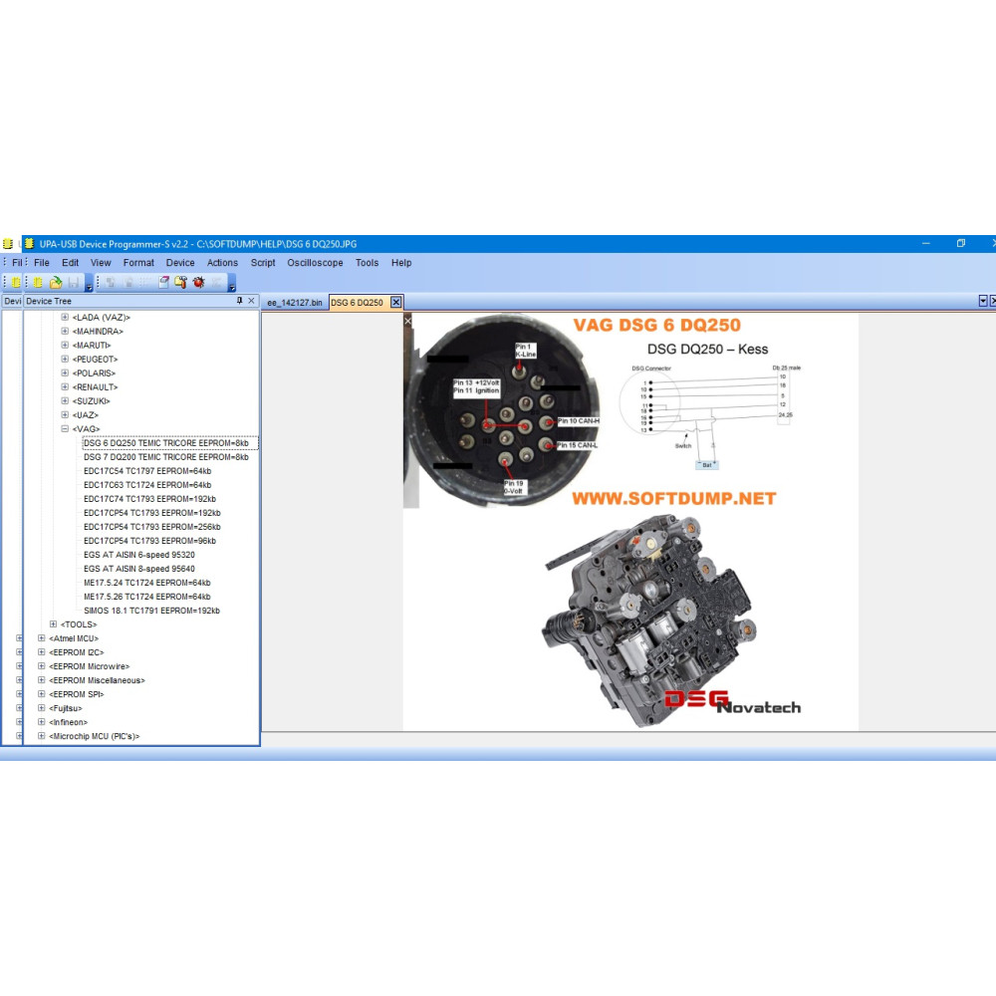
Task: Select ME17.5.24 TC1724 EEPROM=64kb item
Action: (x=147, y=583)
